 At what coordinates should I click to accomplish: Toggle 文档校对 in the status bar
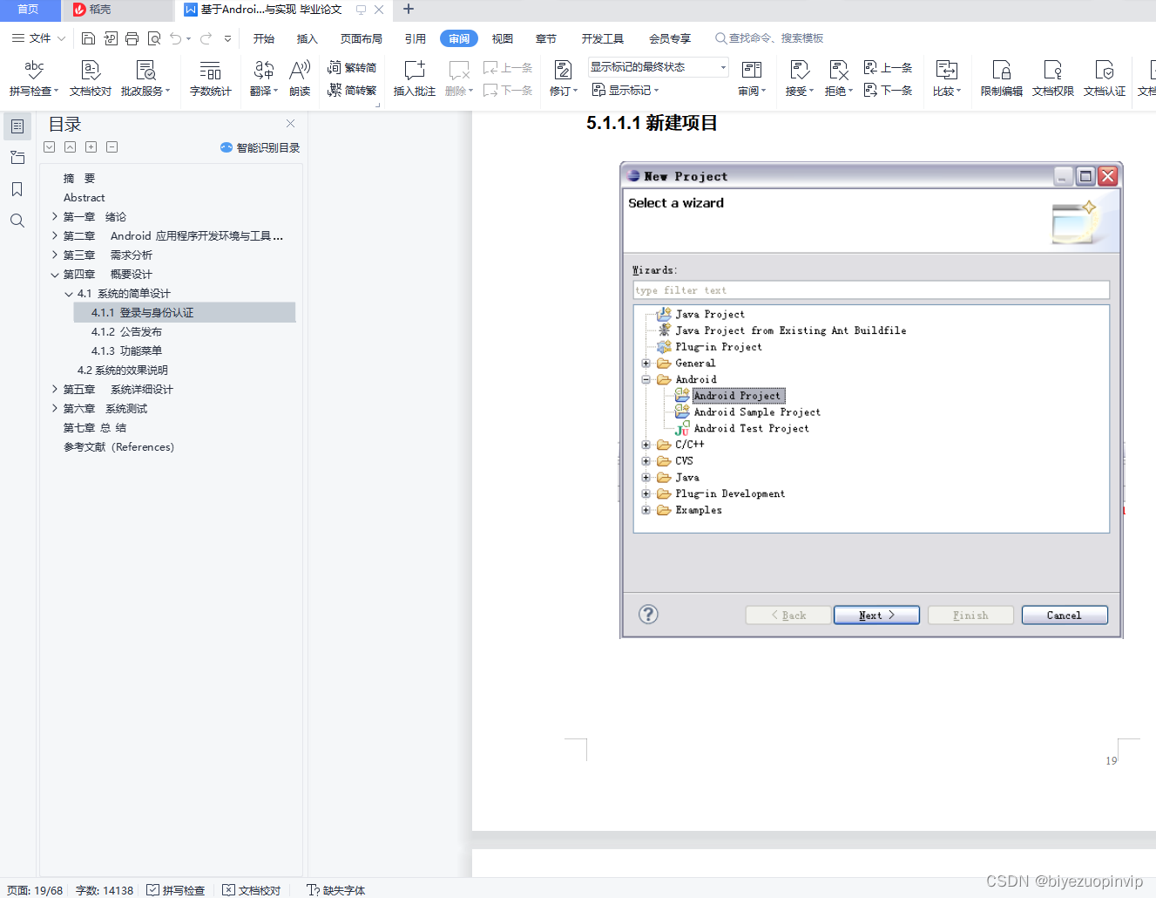point(252,890)
